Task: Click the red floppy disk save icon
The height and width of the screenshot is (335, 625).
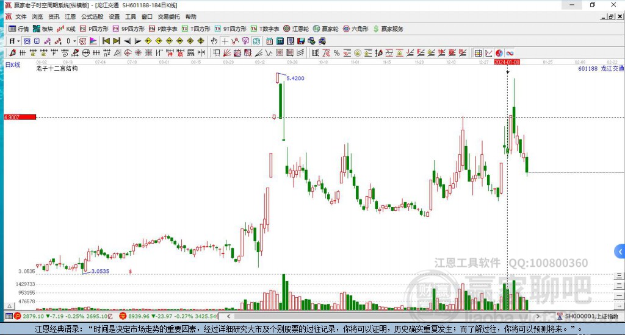Action: (x=301, y=41)
